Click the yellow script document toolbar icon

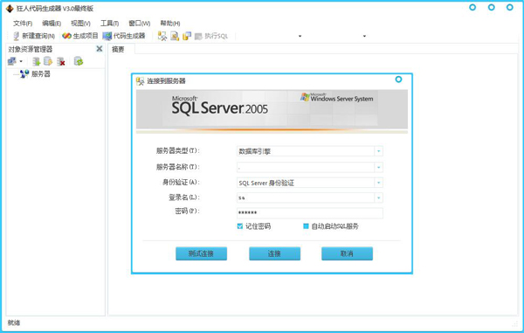[x=175, y=36]
